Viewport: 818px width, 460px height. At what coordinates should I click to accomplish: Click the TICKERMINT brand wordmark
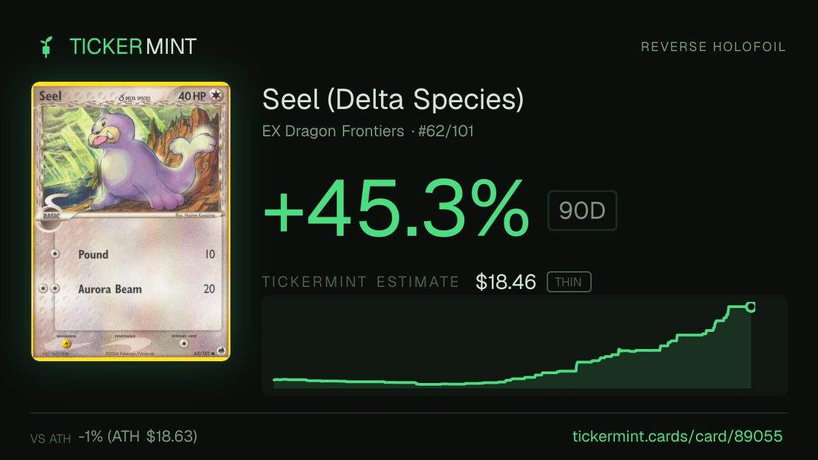click(x=133, y=46)
